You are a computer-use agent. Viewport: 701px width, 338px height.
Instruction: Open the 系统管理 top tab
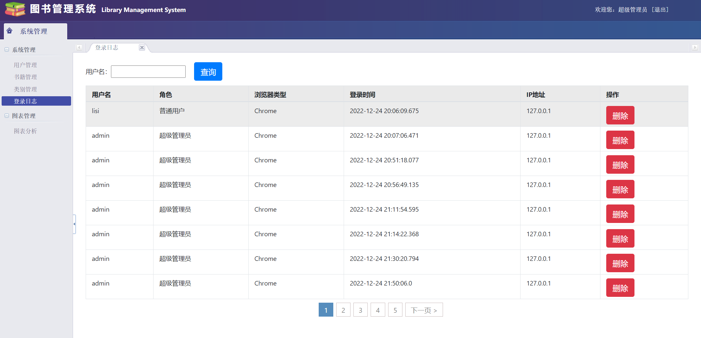pyautogui.click(x=35, y=31)
